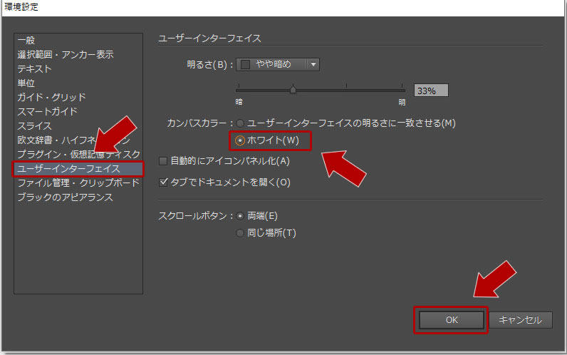
Task: Open プラグイン・仮想記憶ディスク preferences
Action: (x=78, y=155)
